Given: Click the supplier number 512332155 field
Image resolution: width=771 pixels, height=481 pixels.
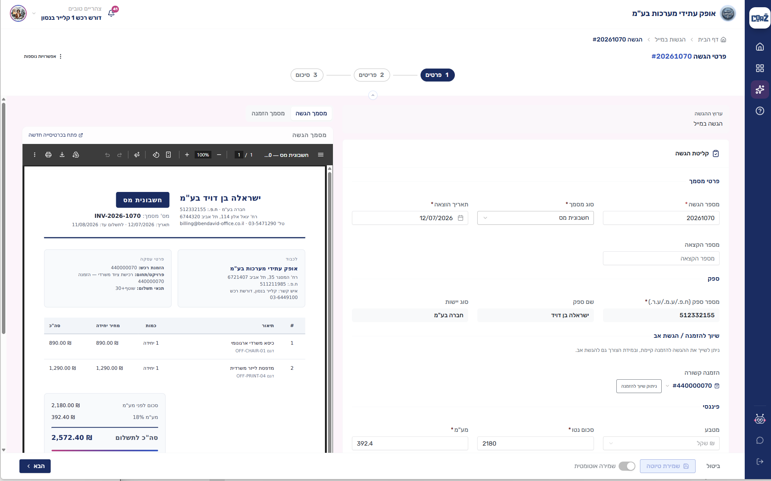Looking at the screenshot, I should tap(661, 315).
